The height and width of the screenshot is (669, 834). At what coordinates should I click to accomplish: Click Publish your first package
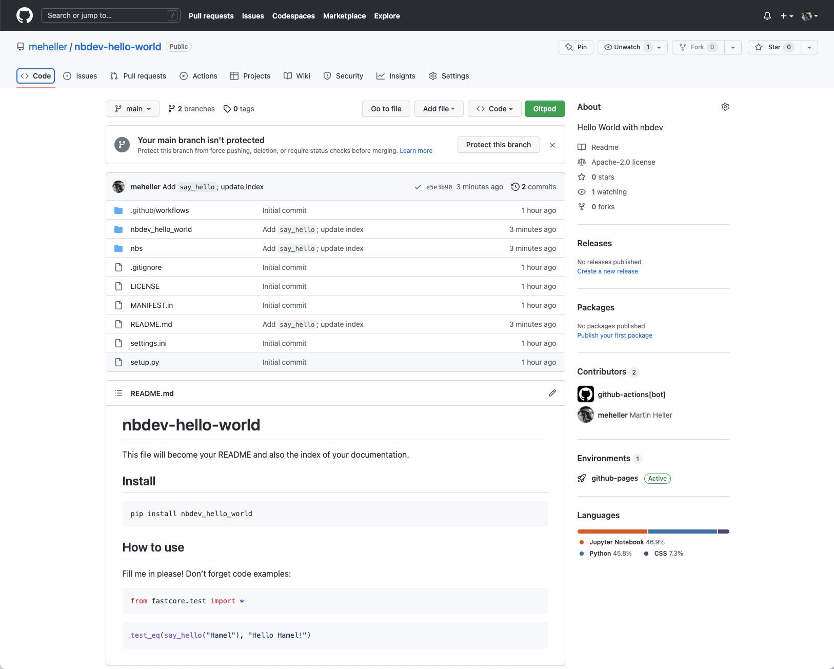pyautogui.click(x=614, y=336)
